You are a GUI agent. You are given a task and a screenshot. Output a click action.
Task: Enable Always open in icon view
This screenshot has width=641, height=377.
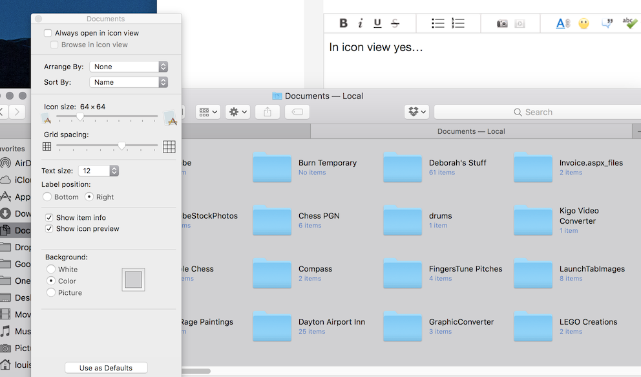48,33
